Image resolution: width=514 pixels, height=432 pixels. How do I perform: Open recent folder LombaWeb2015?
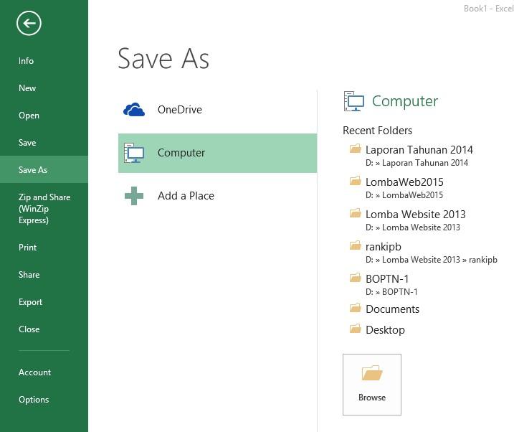404,182
